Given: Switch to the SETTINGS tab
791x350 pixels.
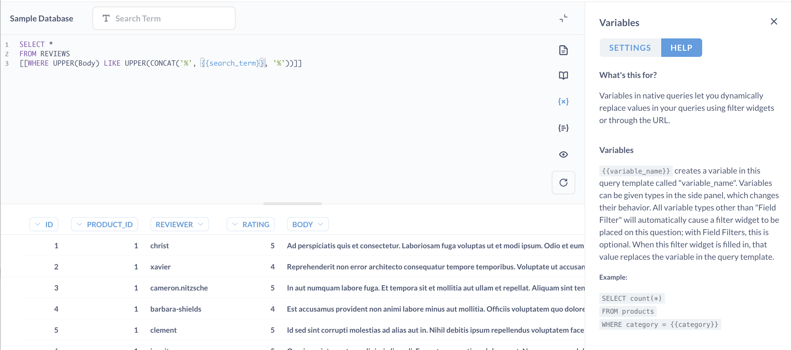Looking at the screenshot, I should coord(630,47).
